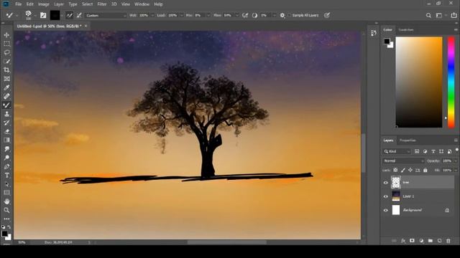Open the Image menu
The image size is (460, 258).
coord(44,4)
